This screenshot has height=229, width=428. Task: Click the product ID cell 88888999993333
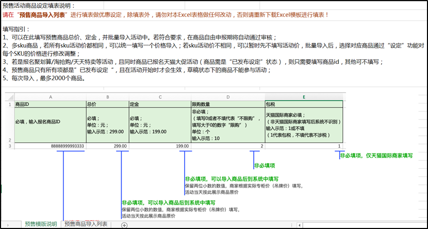pyautogui.click(x=50, y=147)
